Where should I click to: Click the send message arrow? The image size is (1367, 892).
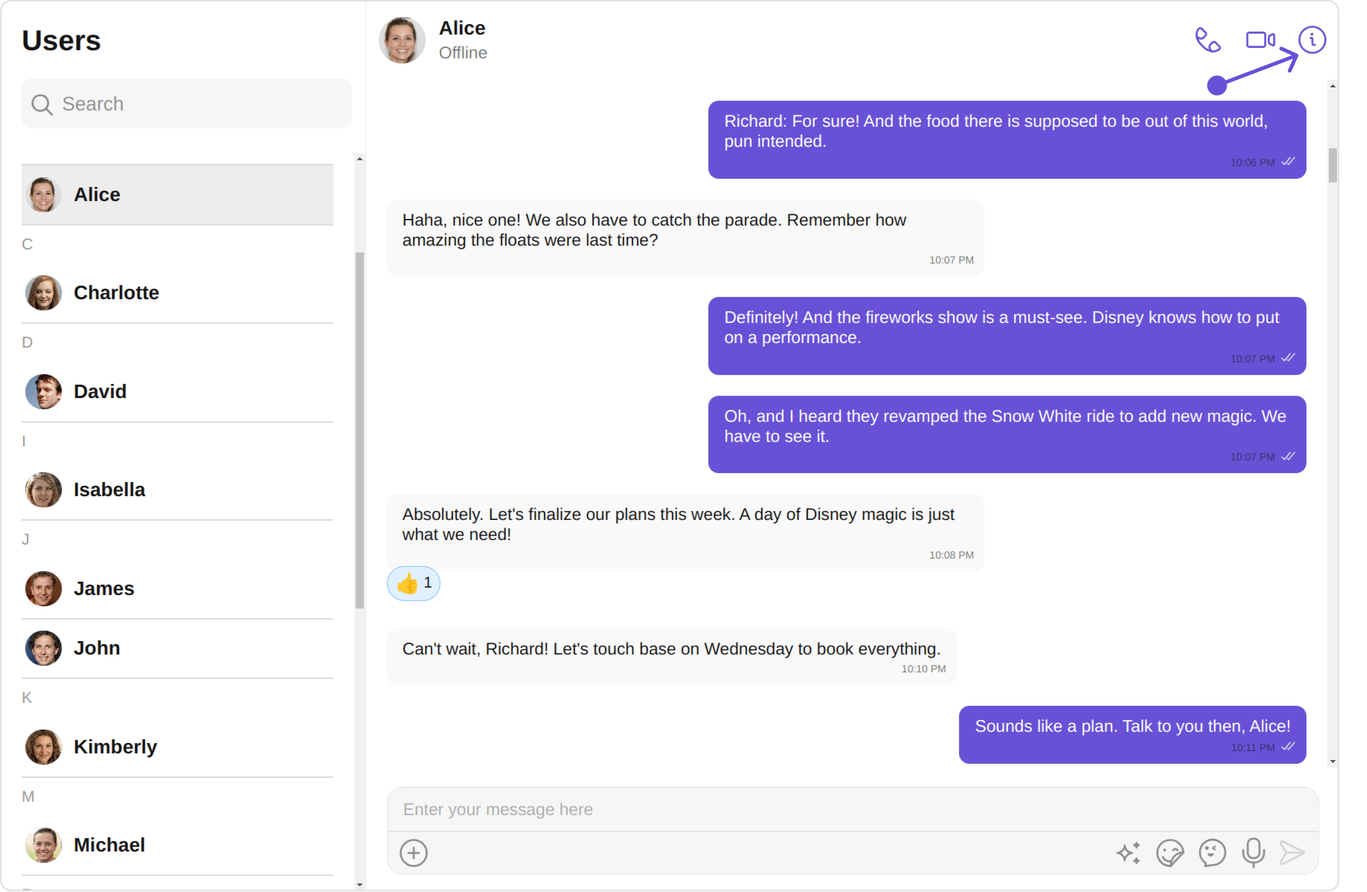[x=1293, y=854]
